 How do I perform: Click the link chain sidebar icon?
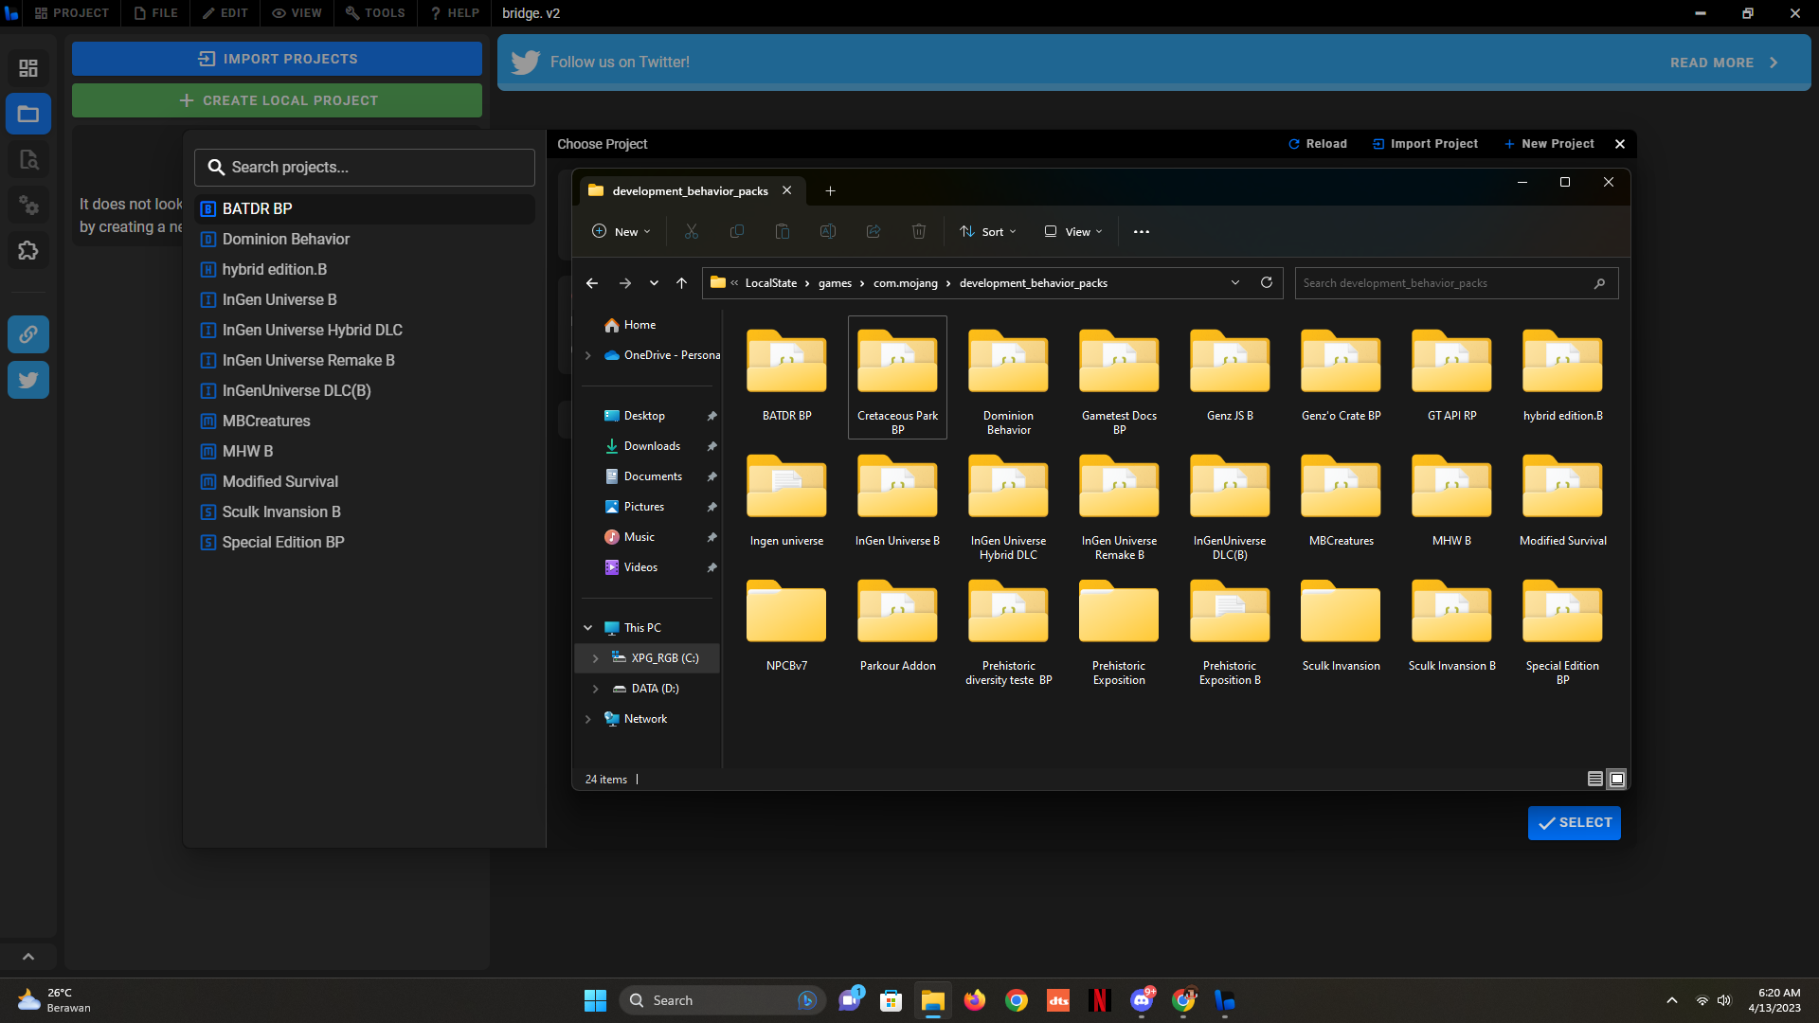coord(28,334)
